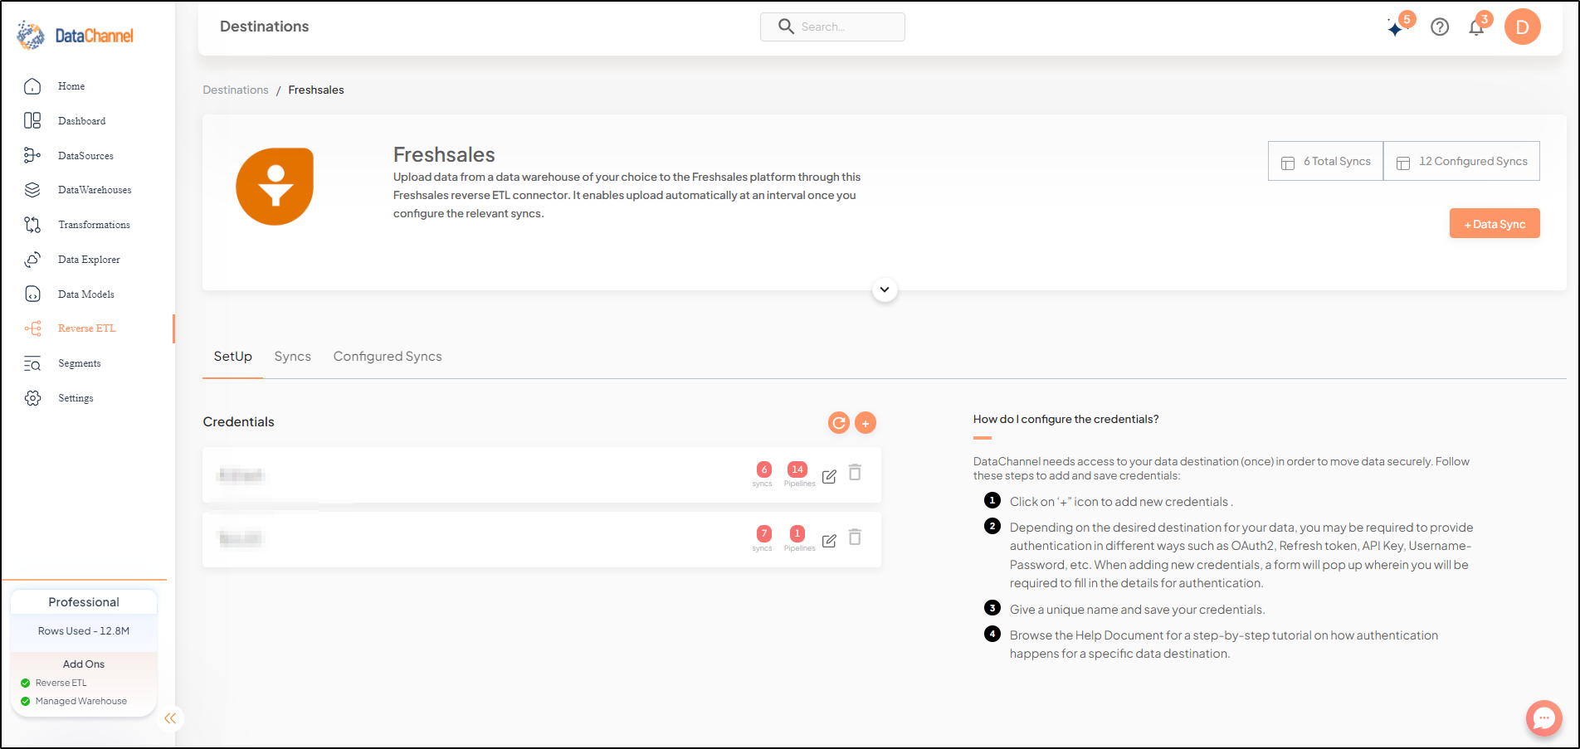
Task: Select the first blurred credential name
Action: click(241, 475)
